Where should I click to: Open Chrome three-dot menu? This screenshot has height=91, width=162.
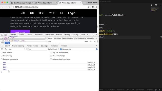96,7
